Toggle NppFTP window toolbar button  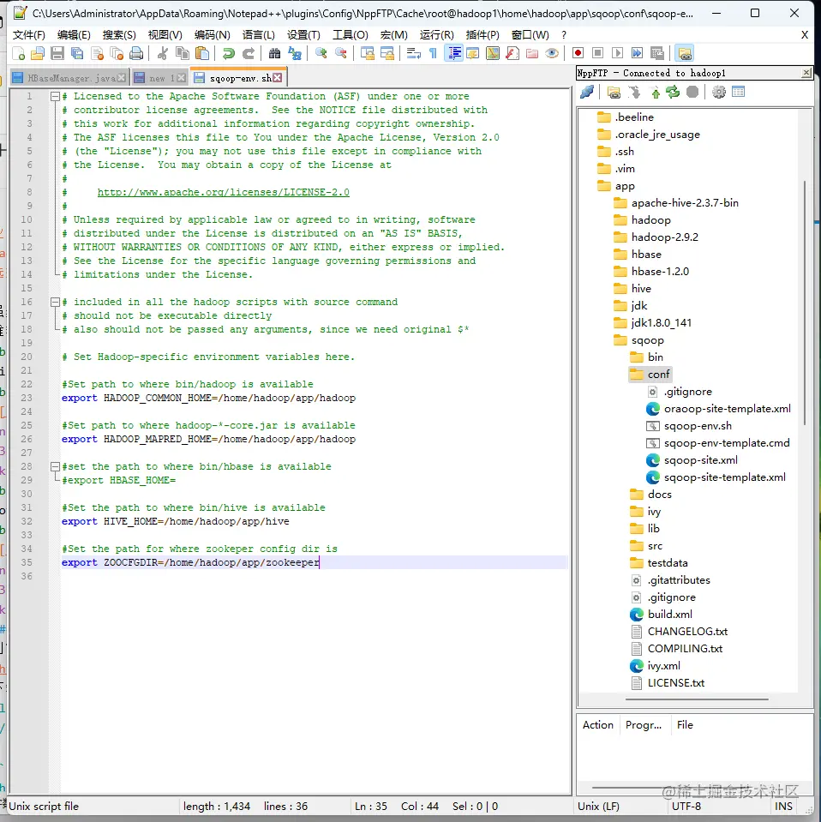click(x=684, y=53)
